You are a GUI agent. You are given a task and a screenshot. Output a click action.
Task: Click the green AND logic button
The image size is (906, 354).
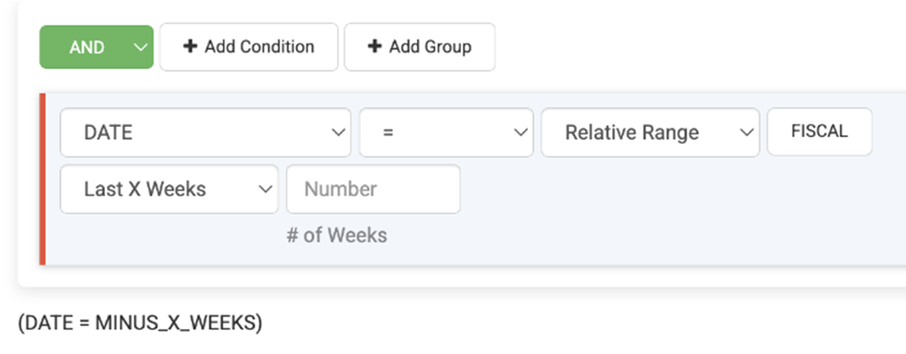[86, 47]
